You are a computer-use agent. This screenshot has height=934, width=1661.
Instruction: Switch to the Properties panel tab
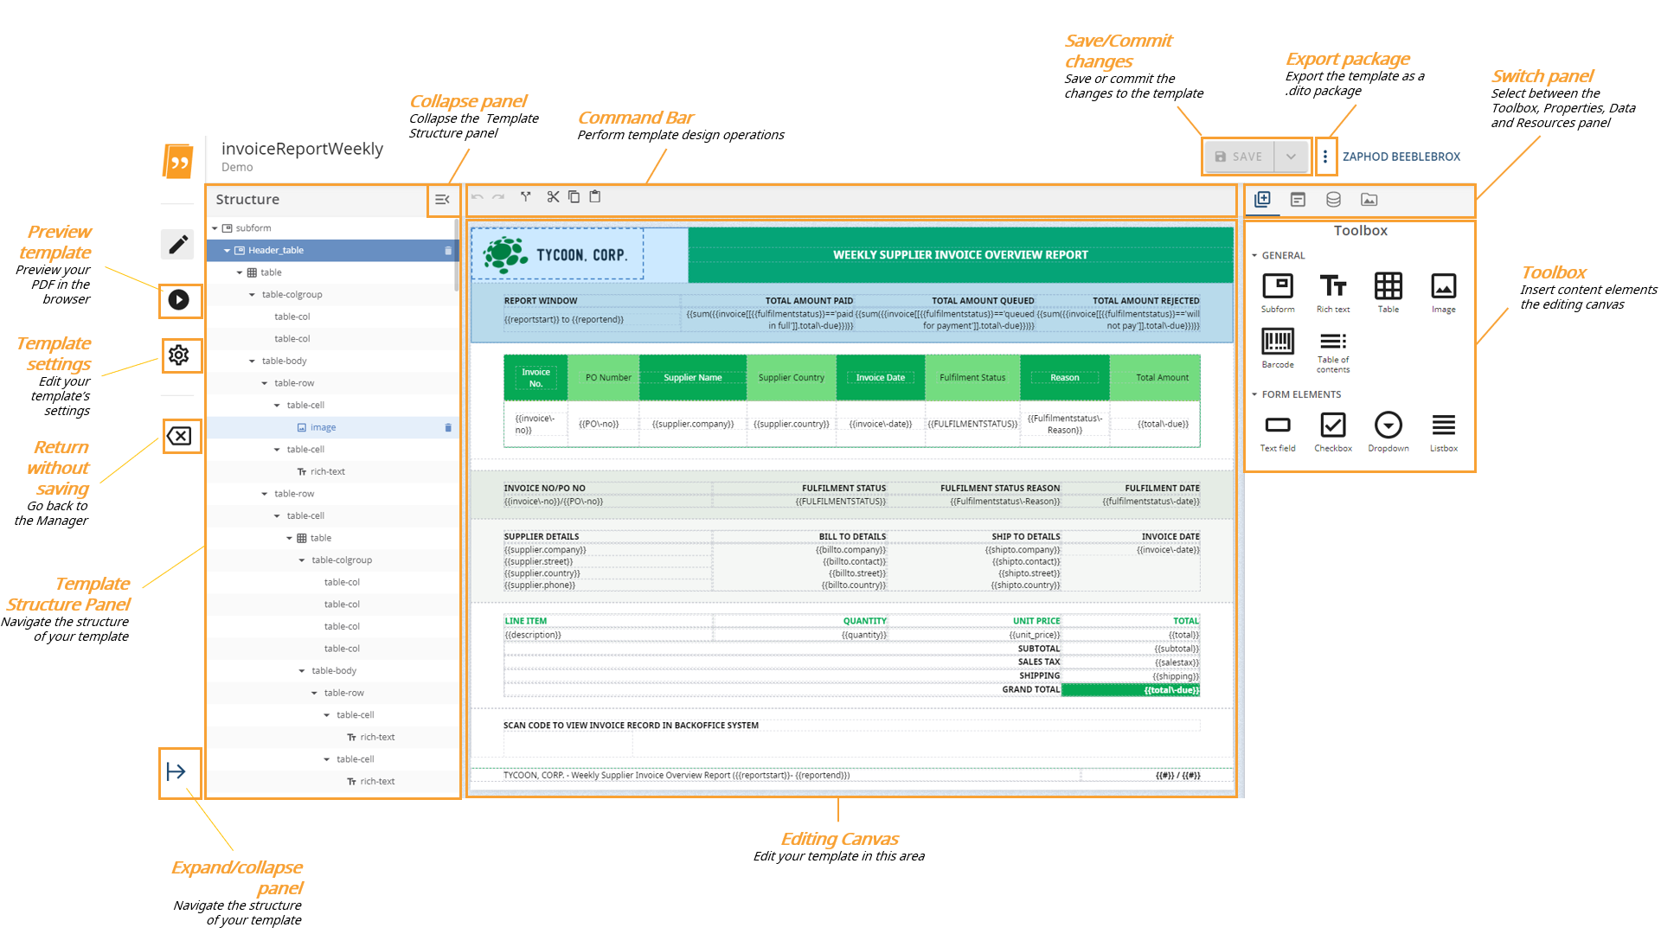point(1298,200)
